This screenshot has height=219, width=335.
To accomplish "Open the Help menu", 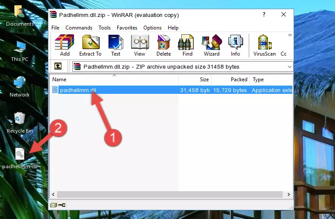I will point(173,28).
